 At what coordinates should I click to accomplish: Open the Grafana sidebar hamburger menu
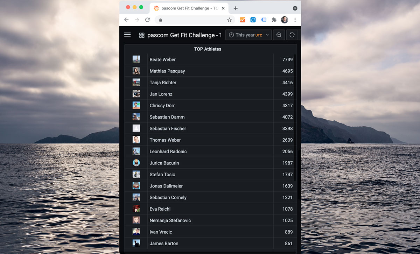tap(127, 35)
